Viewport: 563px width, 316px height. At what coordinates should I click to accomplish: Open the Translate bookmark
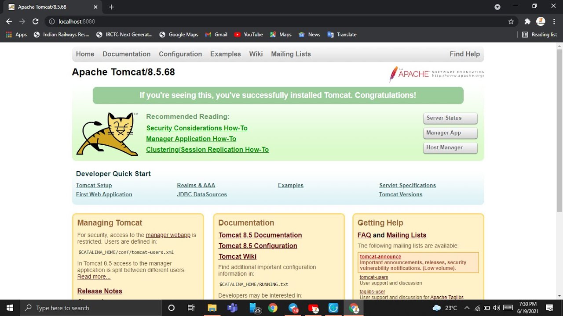(342, 35)
